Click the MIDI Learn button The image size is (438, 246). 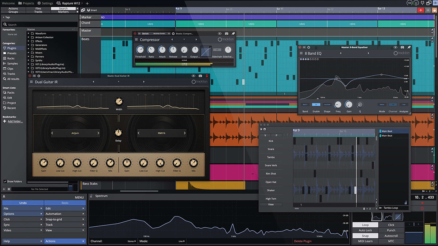click(x=365, y=241)
